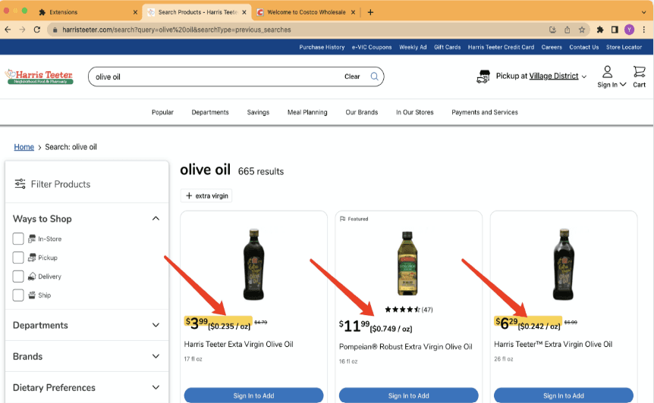Screen dimensions: 654x403
Task: Click the Pompeian star rating with 47 reviews
Action: [408, 309]
